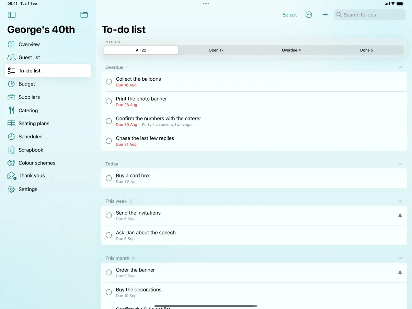Open the Scrapbook sidebar item
The height and width of the screenshot is (309, 412).
48,150
